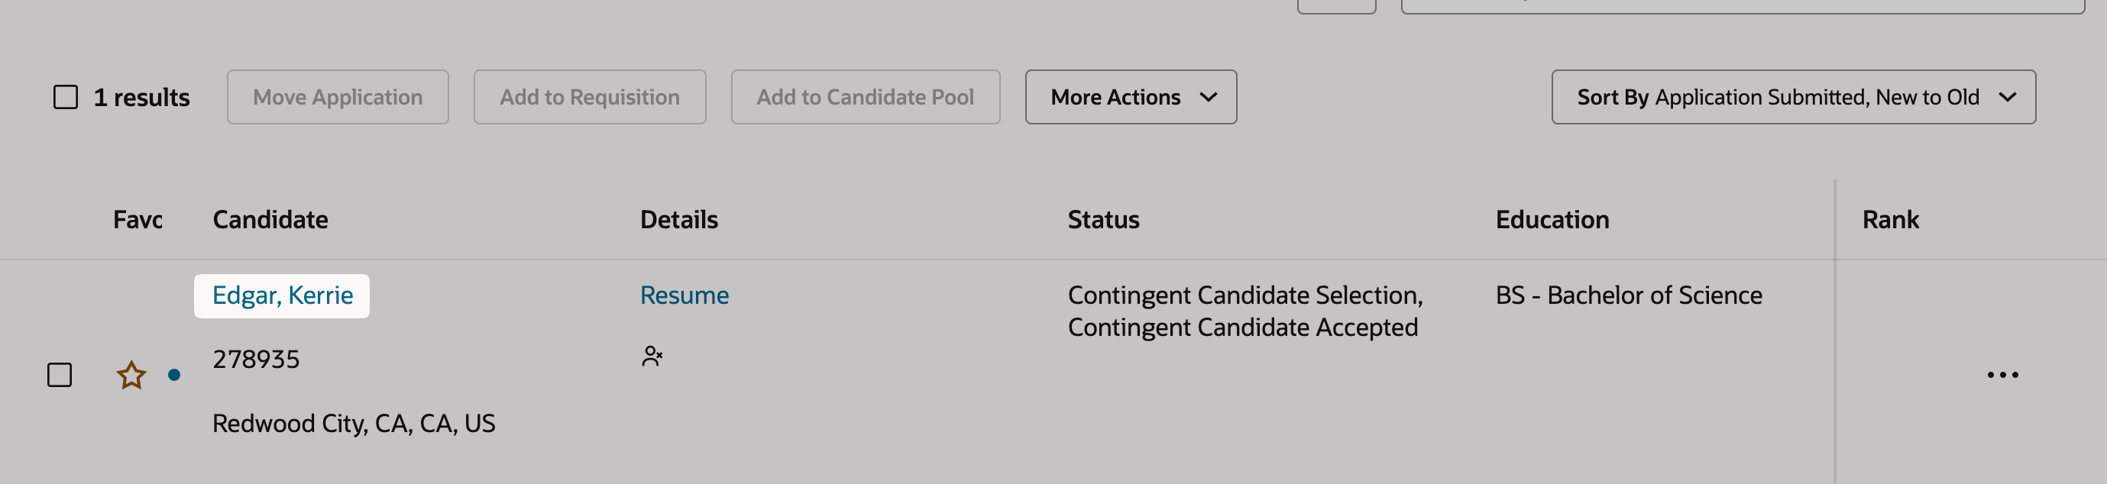
Task: Check the box for Edgar, Kerrie's row
Action: click(60, 376)
